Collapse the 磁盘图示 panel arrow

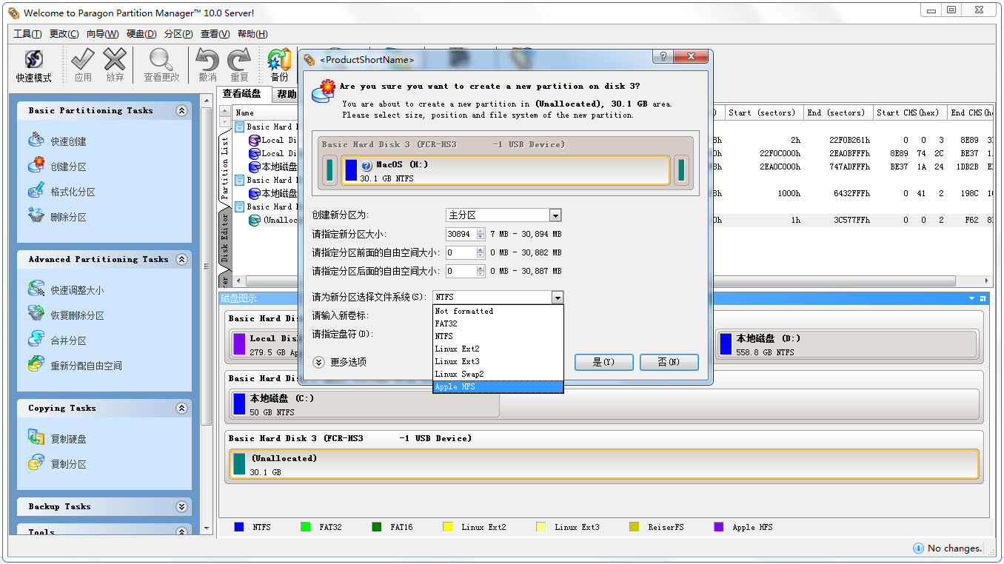pyautogui.click(x=972, y=298)
